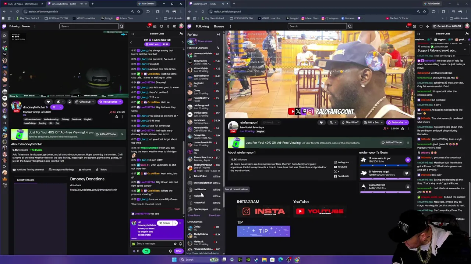This screenshot has width=471, height=264.
Task: Open whispers icon in left Twitch window
Action: (162, 26)
